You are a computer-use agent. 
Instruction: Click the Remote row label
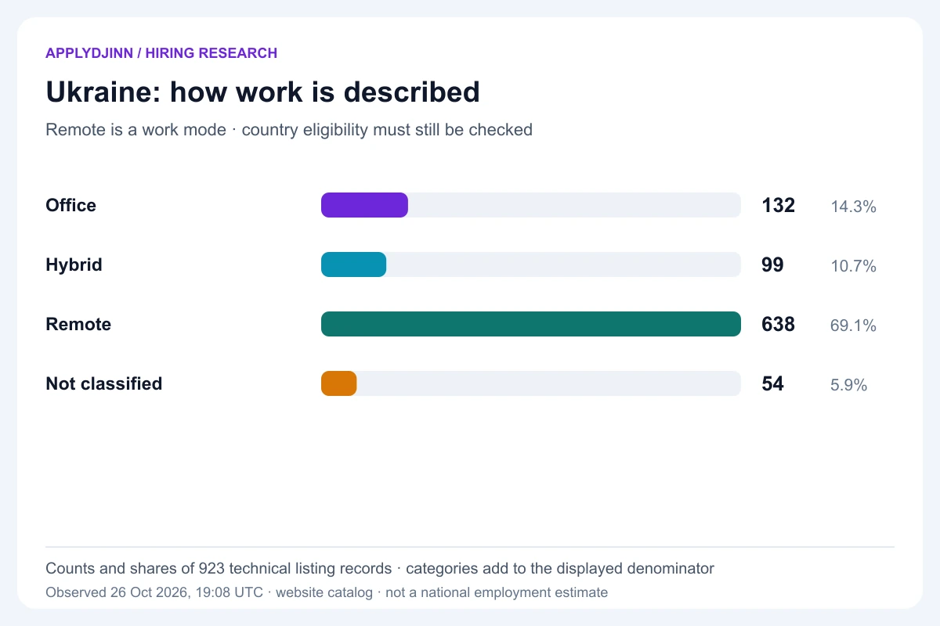pyautogui.click(x=78, y=324)
